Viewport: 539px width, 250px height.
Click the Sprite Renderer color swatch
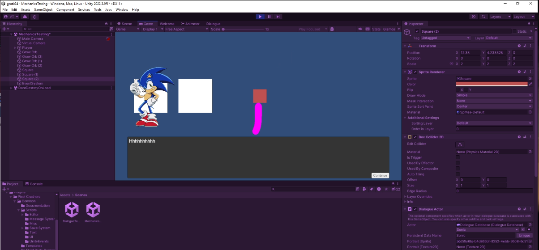492,84
